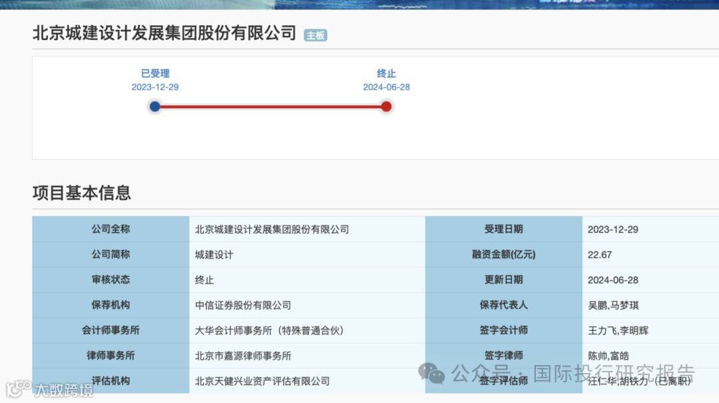Click 北京市嘉源律师事务所 cell
The width and height of the screenshot is (719, 403).
click(x=307, y=355)
